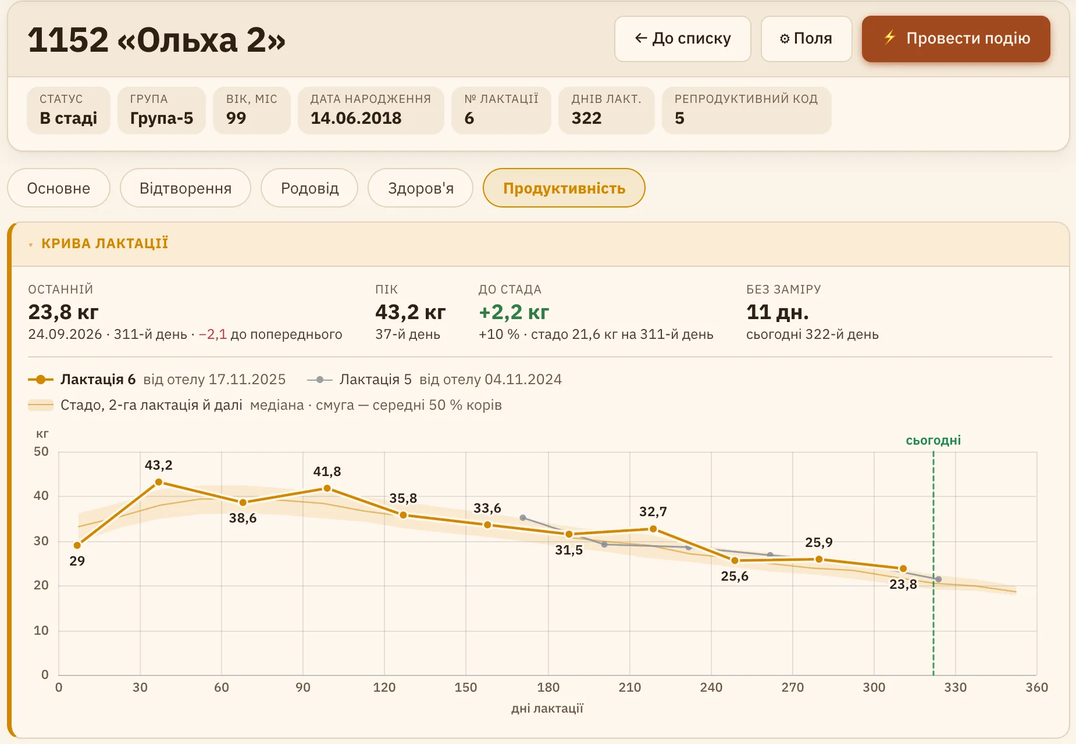Screen dimensions: 1076x744
Task: Click the Крива лактації header title
Action: pos(105,244)
